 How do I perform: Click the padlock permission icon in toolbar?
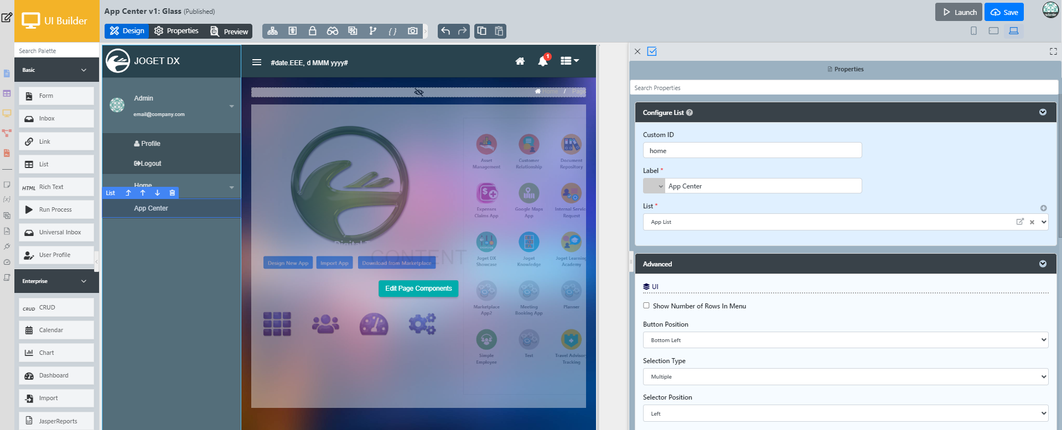[312, 31]
